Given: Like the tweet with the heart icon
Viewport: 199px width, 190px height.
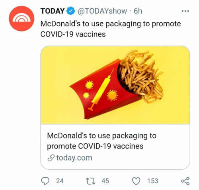Looking at the screenshot, I should (136, 181).
